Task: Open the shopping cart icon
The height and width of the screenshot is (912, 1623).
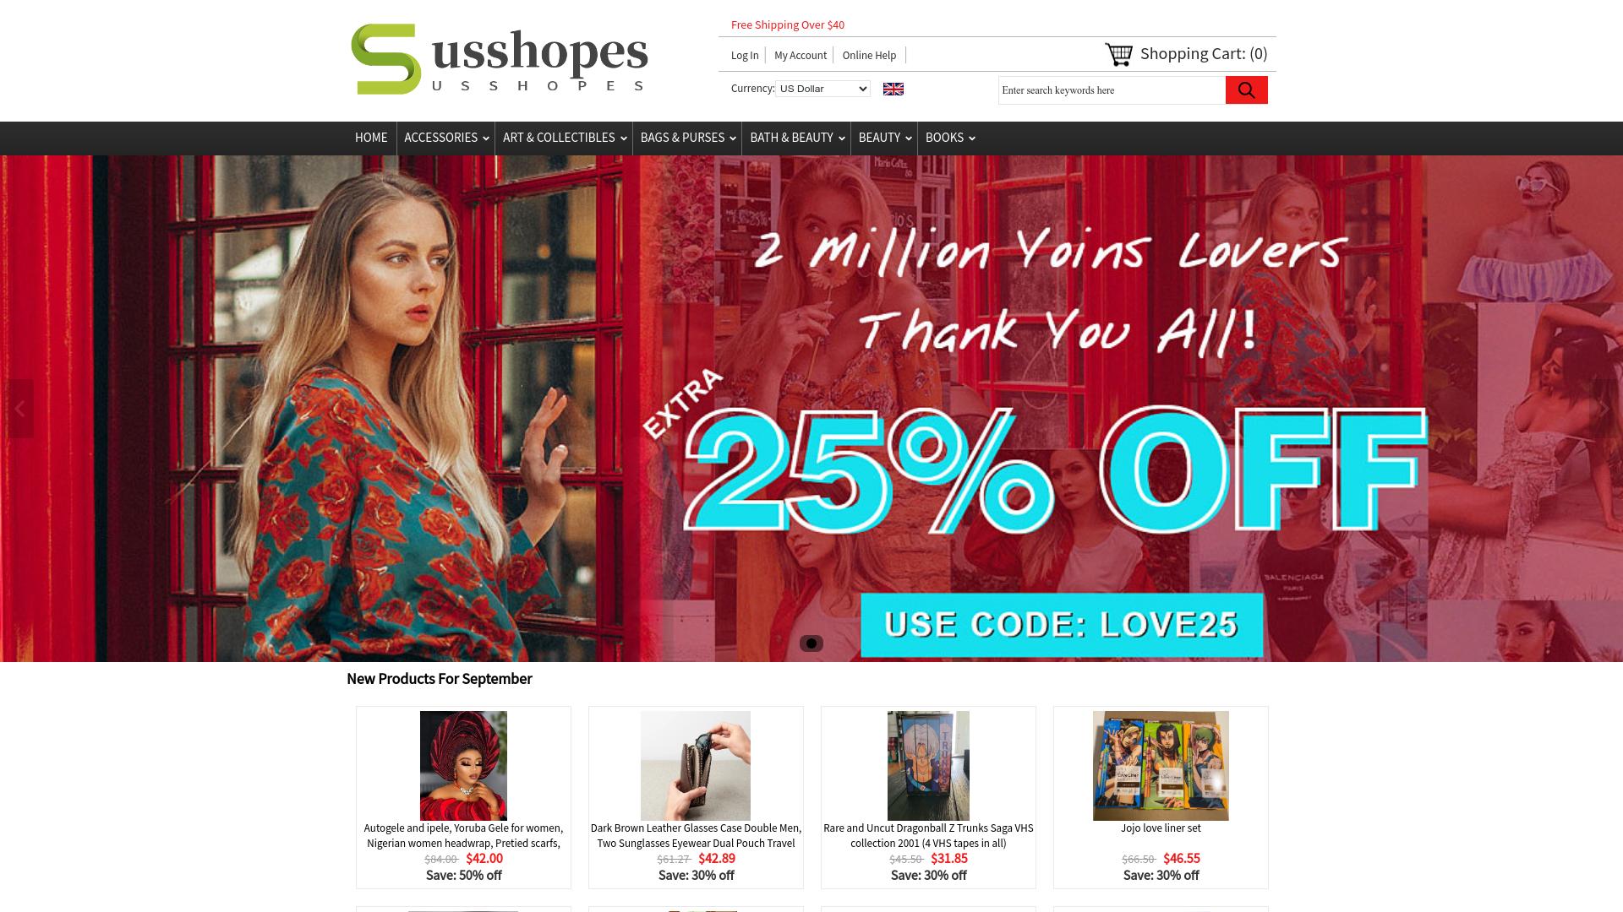Action: pyautogui.click(x=1118, y=55)
